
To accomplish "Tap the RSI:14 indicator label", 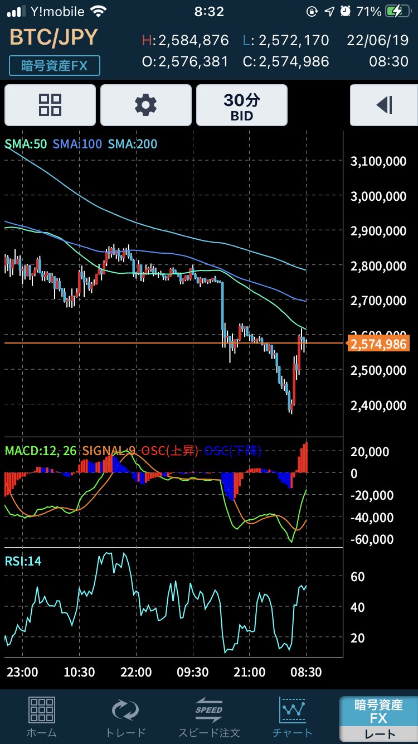I will (23, 561).
